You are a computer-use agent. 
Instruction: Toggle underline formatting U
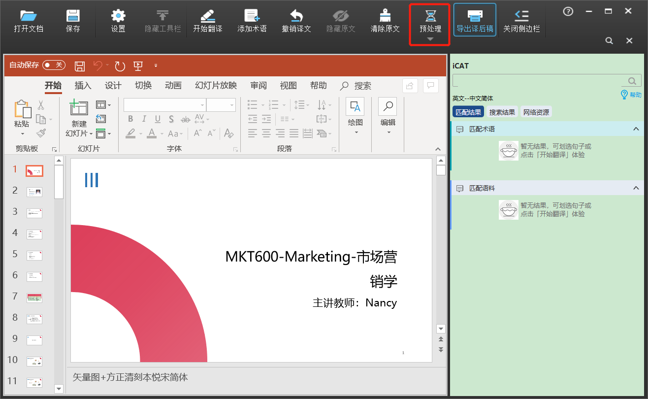[158, 119]
